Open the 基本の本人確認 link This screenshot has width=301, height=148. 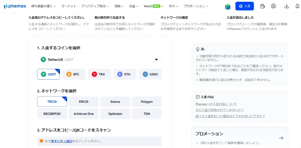click(62, 141)
